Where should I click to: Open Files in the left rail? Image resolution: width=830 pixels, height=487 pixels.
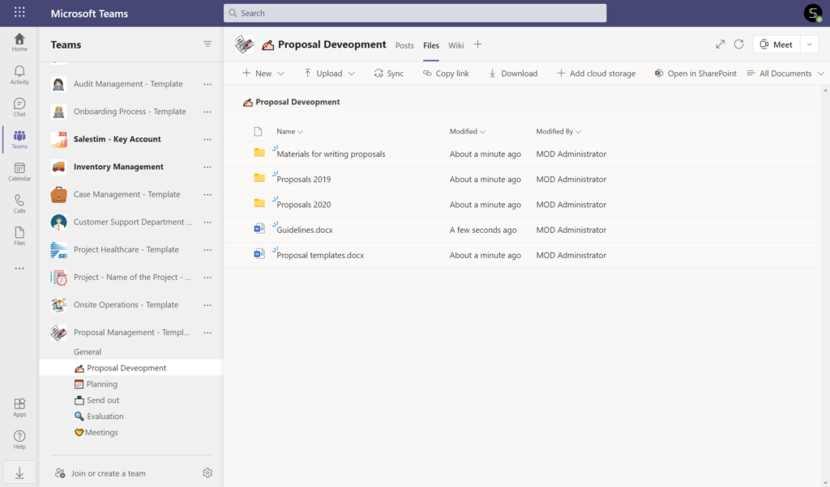point(19,236)
